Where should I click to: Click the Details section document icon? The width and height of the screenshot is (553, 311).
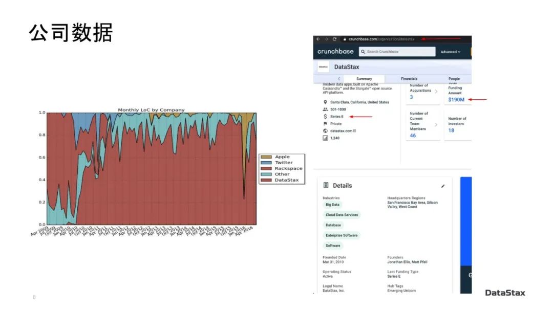[x=326, y=185]
